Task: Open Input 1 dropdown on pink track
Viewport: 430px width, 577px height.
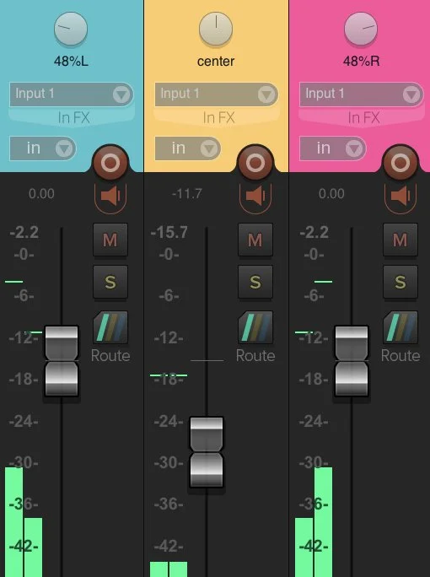Action: pyautogui.click(x=361, y=94)
